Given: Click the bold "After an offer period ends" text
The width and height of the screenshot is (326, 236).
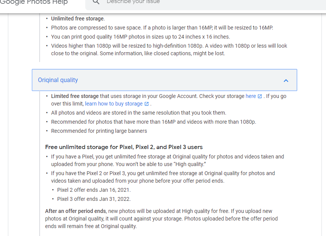Looking at the screenshot, I should pyautogui.click(x=75, y=211).
